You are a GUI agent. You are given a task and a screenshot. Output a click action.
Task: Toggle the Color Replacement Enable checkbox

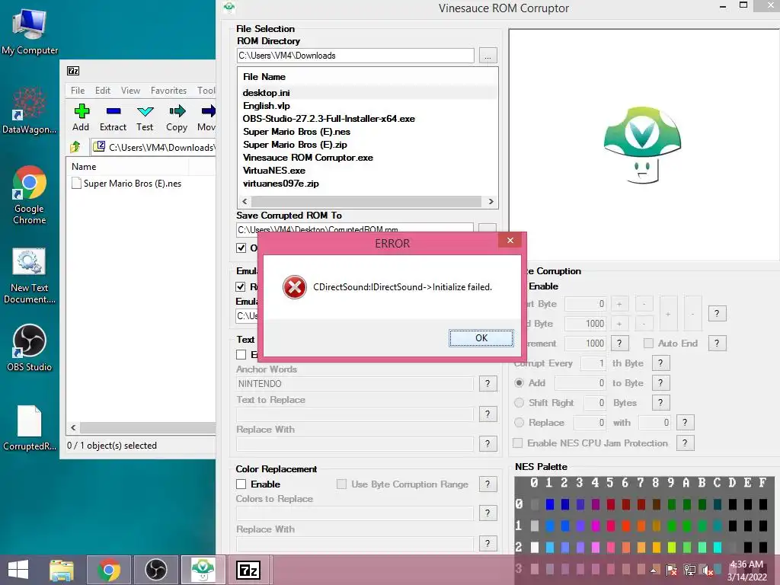click(241, 484)
